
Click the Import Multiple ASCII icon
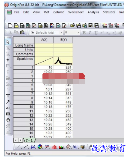[x=116, y=25]
